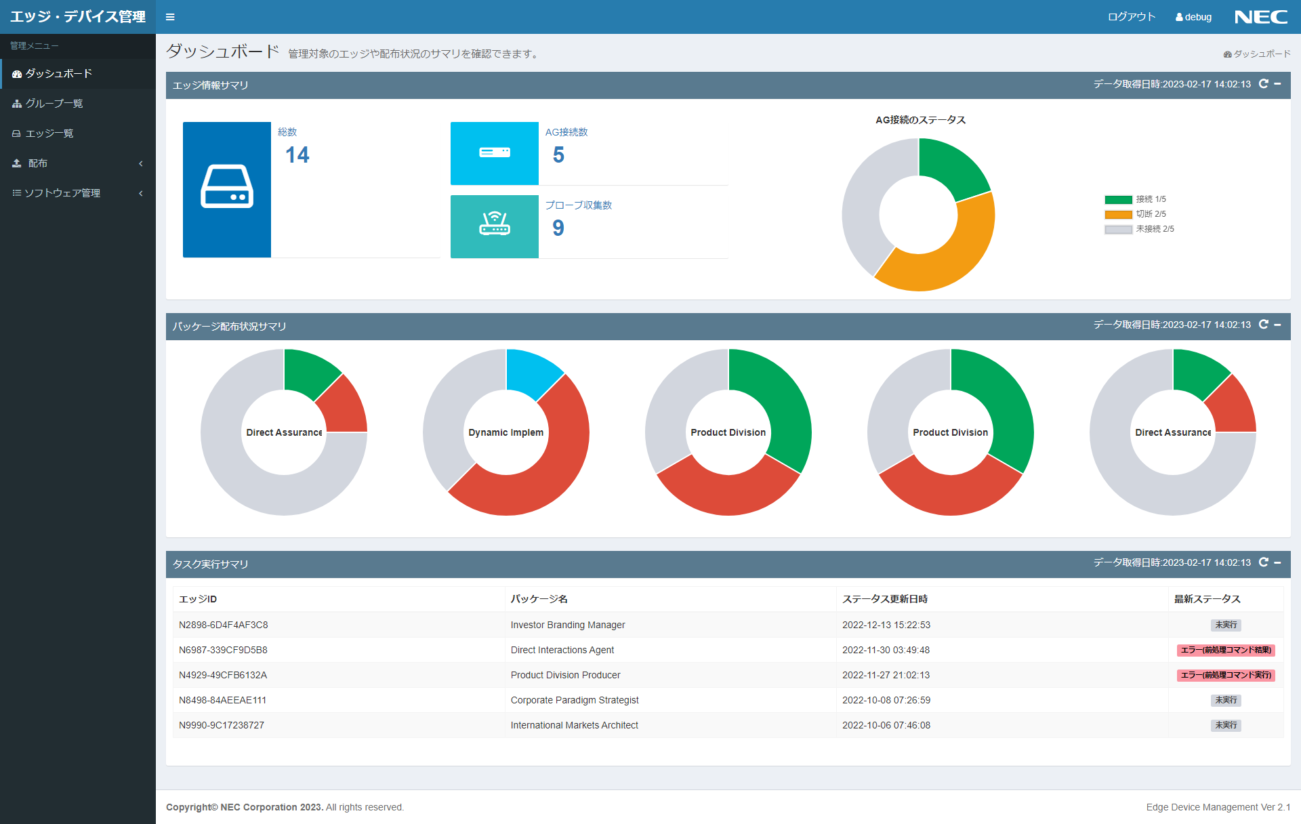Image resolution: width=1301 pixels, height=824 pixels.
Task: Open エッジ一覧 from the sidebar menu
Action: pyautogui.click(x=49, y=133)
